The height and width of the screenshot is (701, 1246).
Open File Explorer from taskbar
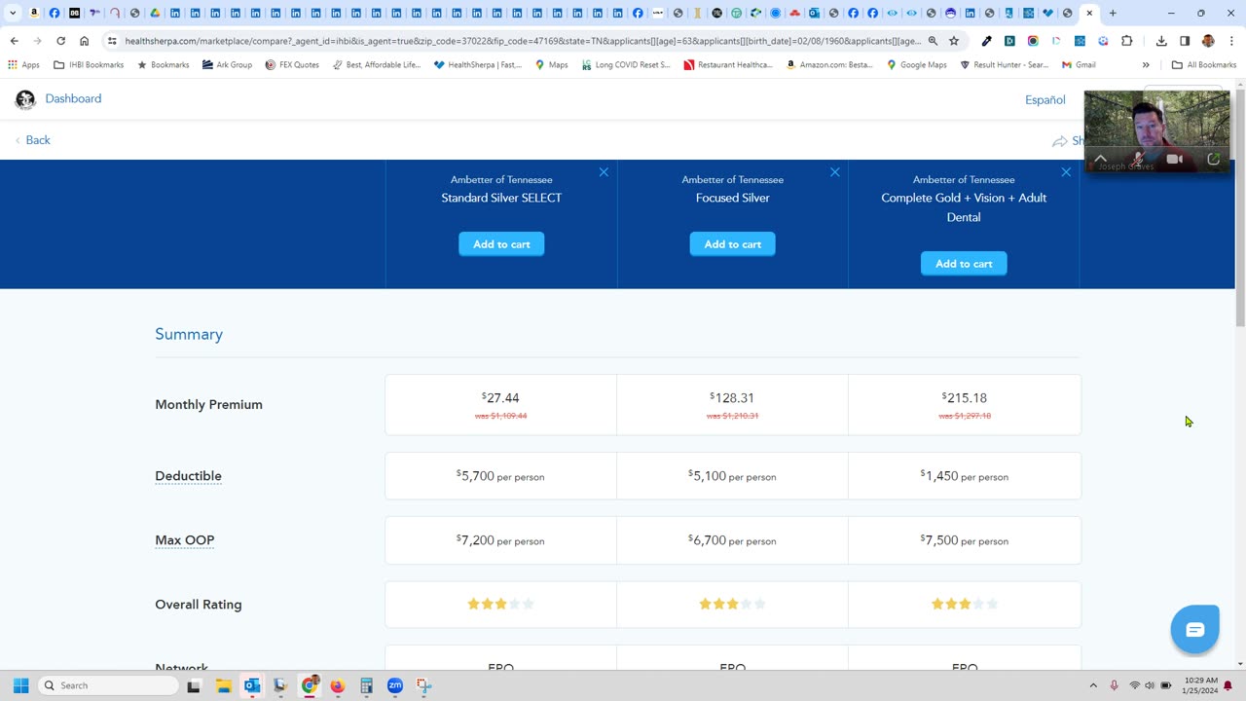coord(223,685)
